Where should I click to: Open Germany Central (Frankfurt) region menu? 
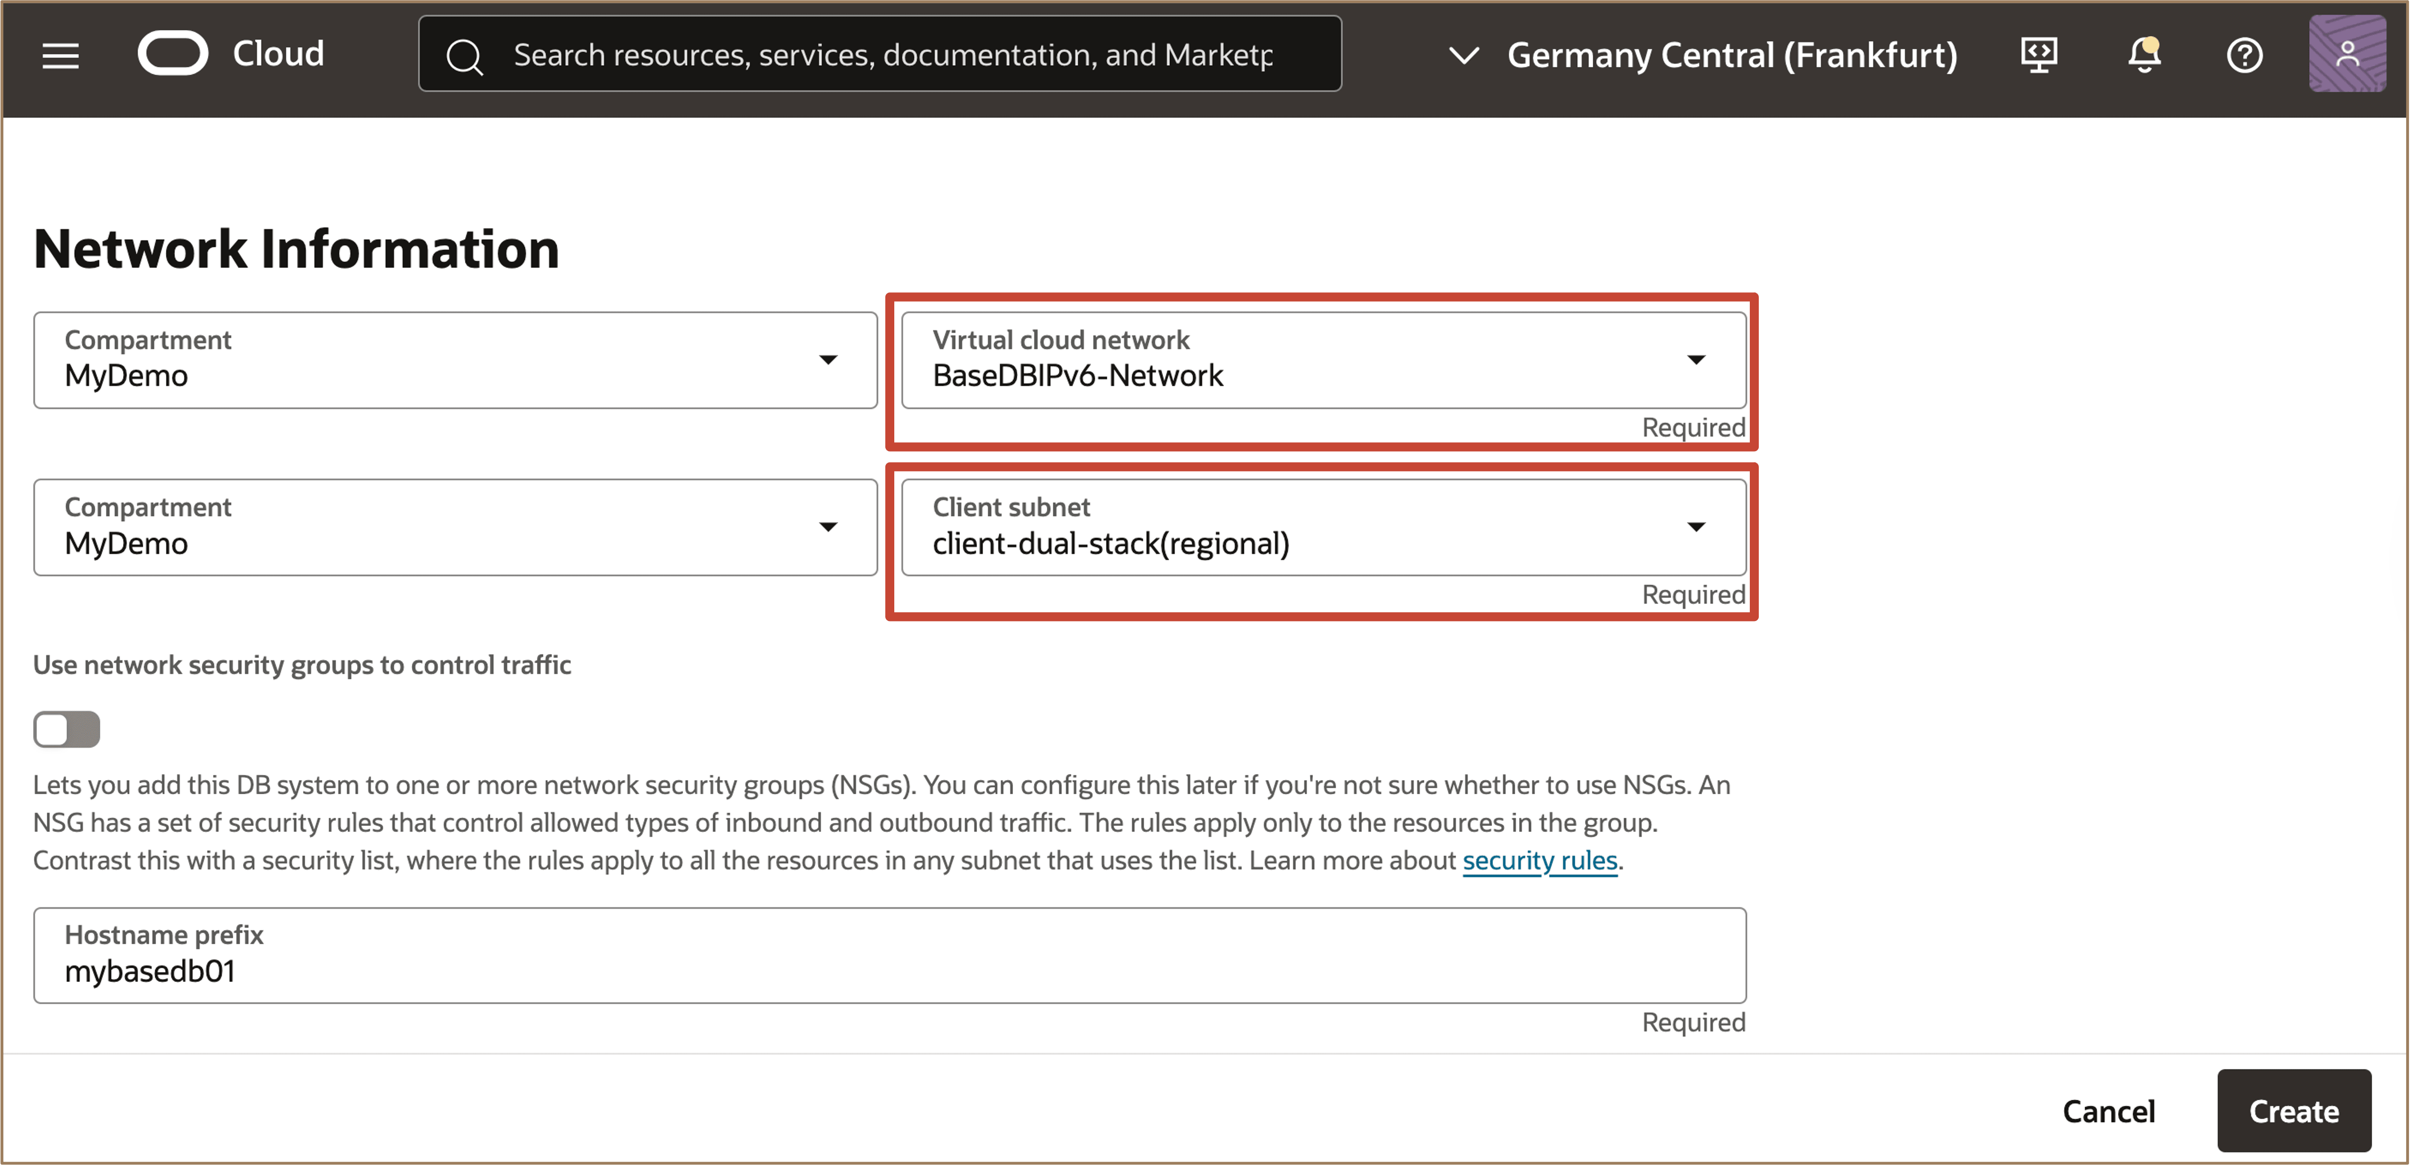pos(1731,55)
